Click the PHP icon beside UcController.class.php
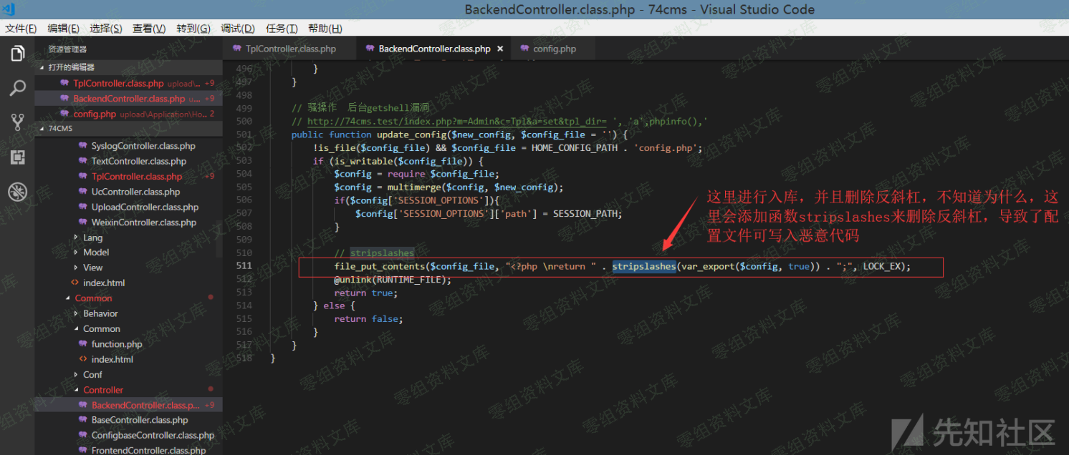This screenshot has width=1069, height=455. click(82, 192)
